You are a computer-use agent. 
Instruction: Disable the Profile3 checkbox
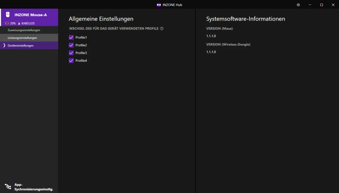tap(71, 53)
